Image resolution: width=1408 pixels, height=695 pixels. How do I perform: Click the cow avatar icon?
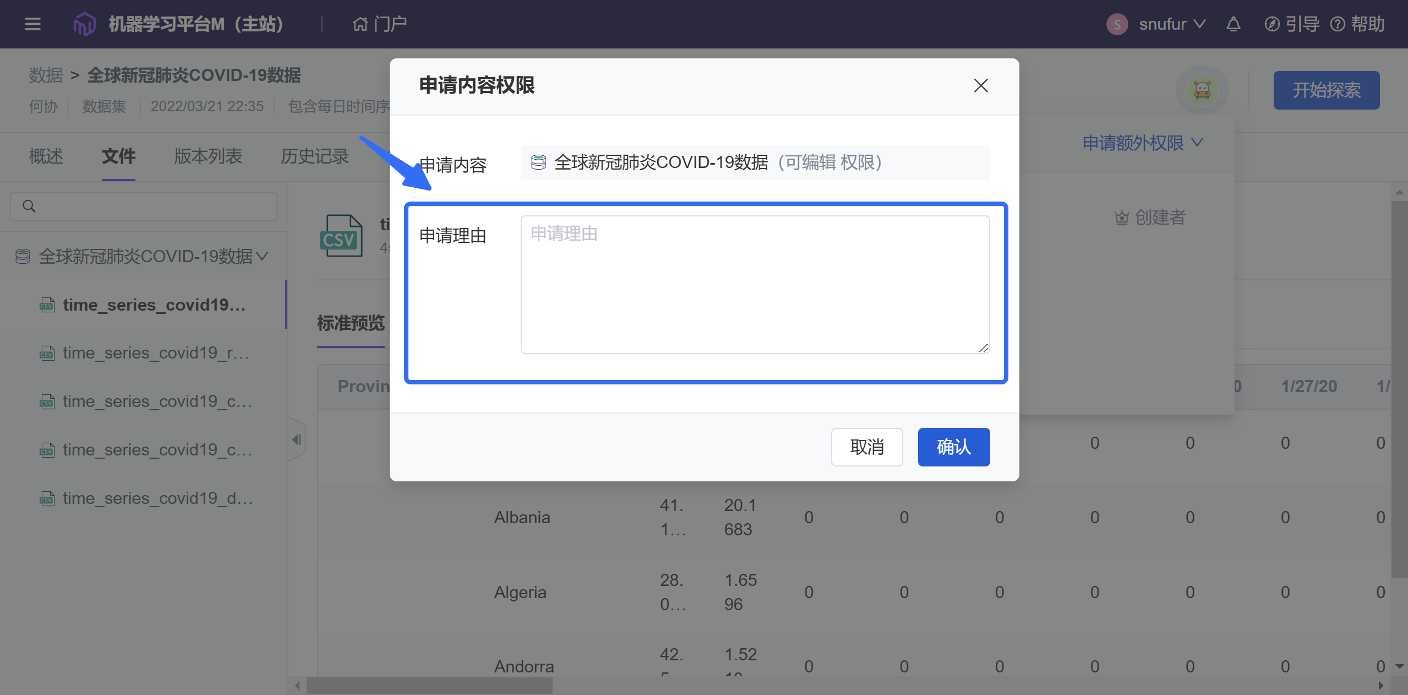coord(1202,90)
